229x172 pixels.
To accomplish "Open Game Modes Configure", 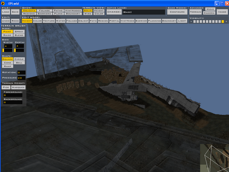I will (177, 12).
